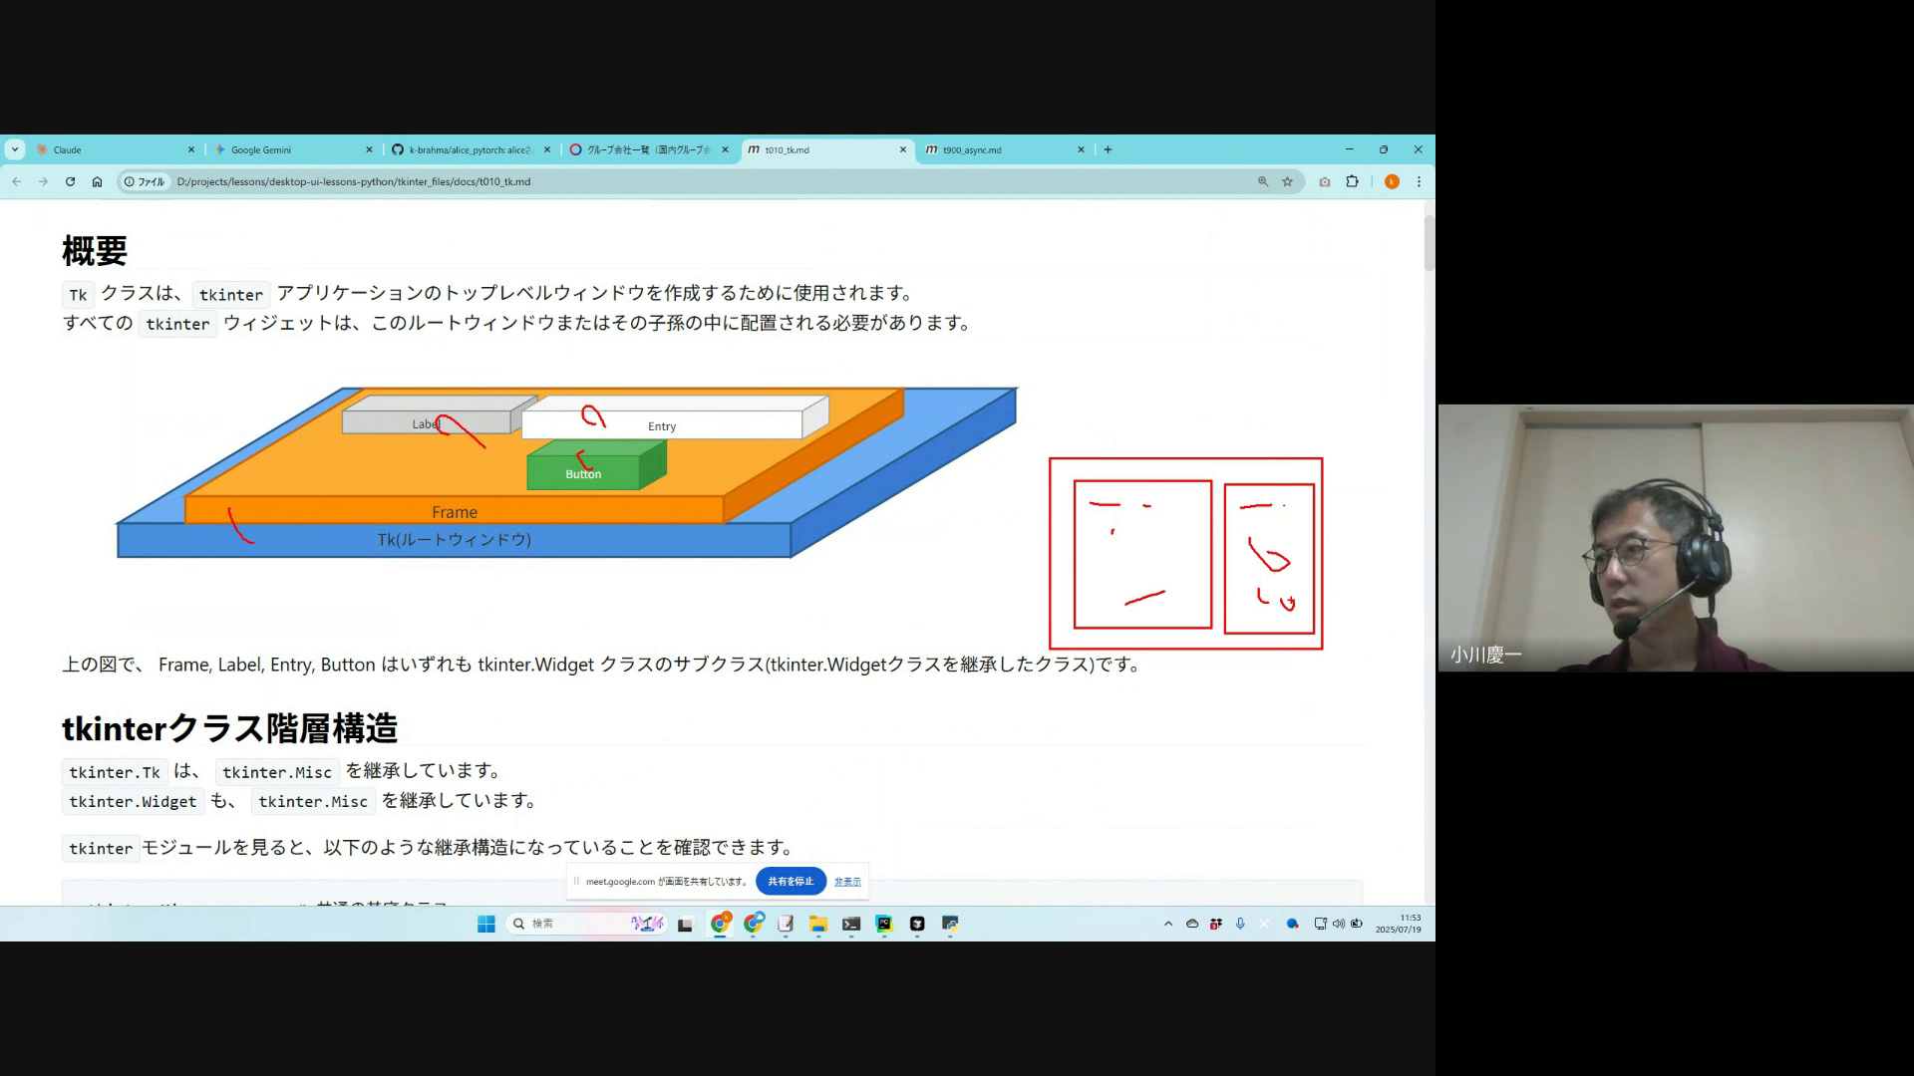
Task: Click the browser home icon
Action: point(97,181)
